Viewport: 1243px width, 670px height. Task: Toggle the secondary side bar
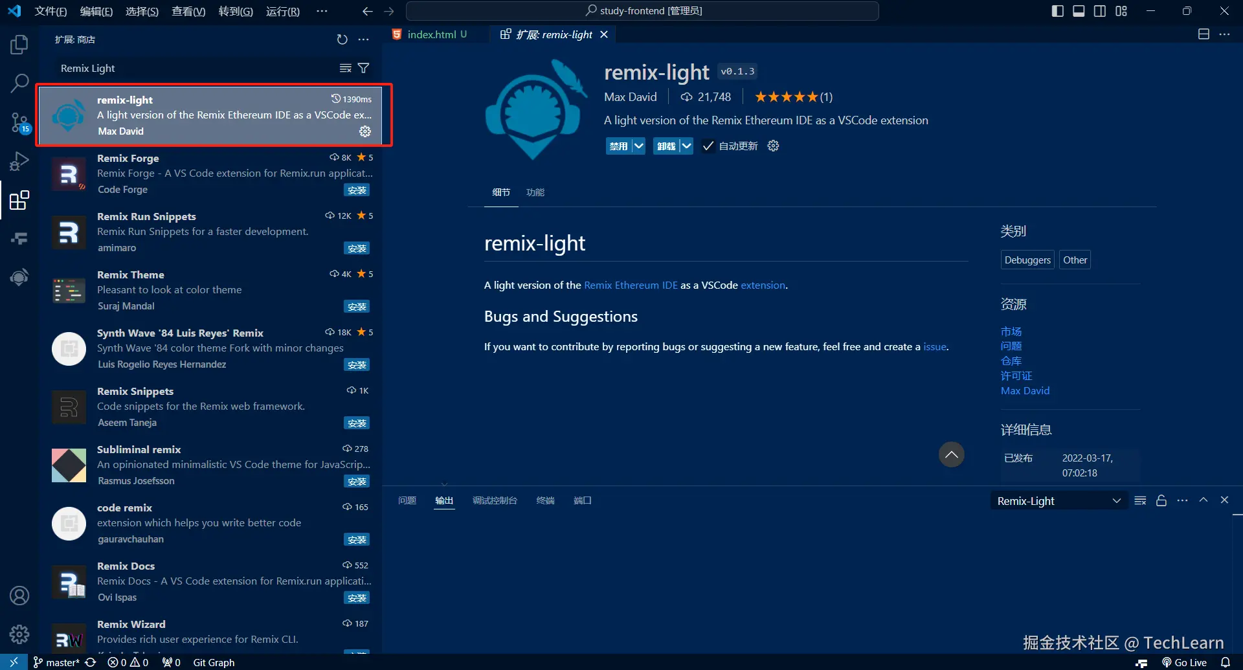point(1100,11)
